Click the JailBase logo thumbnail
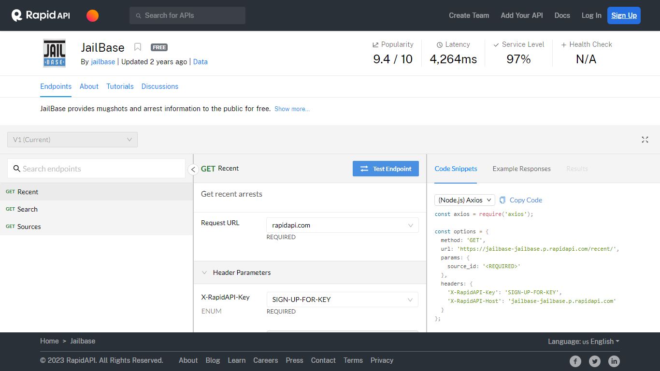 [54, 53]
